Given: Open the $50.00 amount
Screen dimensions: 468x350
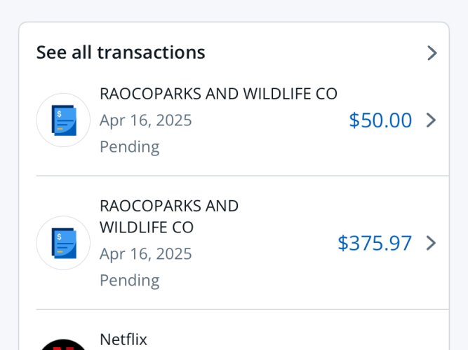Looking at the screenshot, I should coord(380,120).
